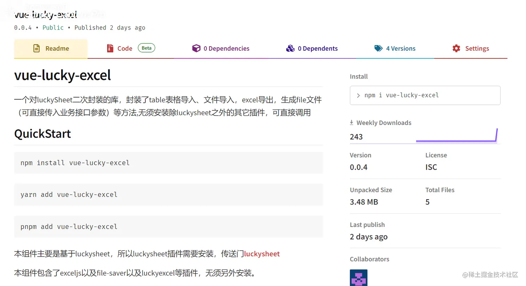
Task: Open the collaborator avatar under Collaborators
Action: pyautogui.click(x=358, y=278)
